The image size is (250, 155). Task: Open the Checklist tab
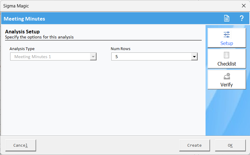coord(227,64)
